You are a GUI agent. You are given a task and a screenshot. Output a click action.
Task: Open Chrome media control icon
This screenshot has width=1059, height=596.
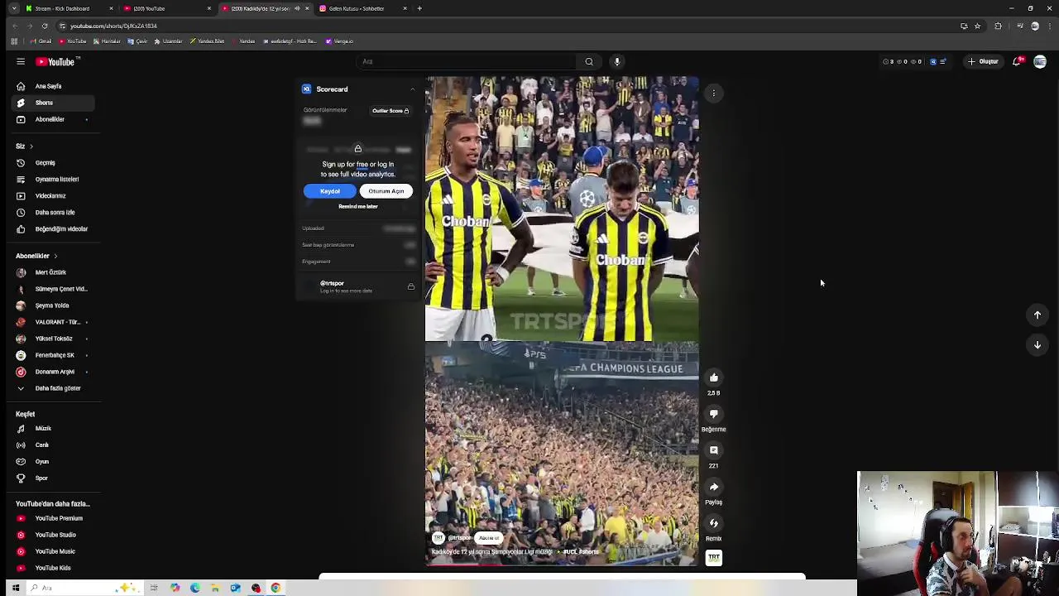tap(1019, 26)
